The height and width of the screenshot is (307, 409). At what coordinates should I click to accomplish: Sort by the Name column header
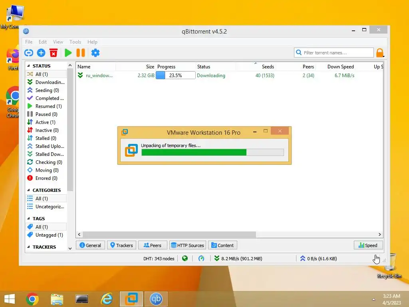pos(96,67)
